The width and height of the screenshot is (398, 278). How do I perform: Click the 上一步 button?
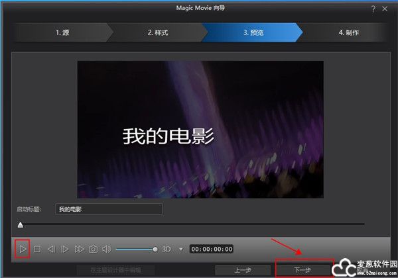pos(242,270)
